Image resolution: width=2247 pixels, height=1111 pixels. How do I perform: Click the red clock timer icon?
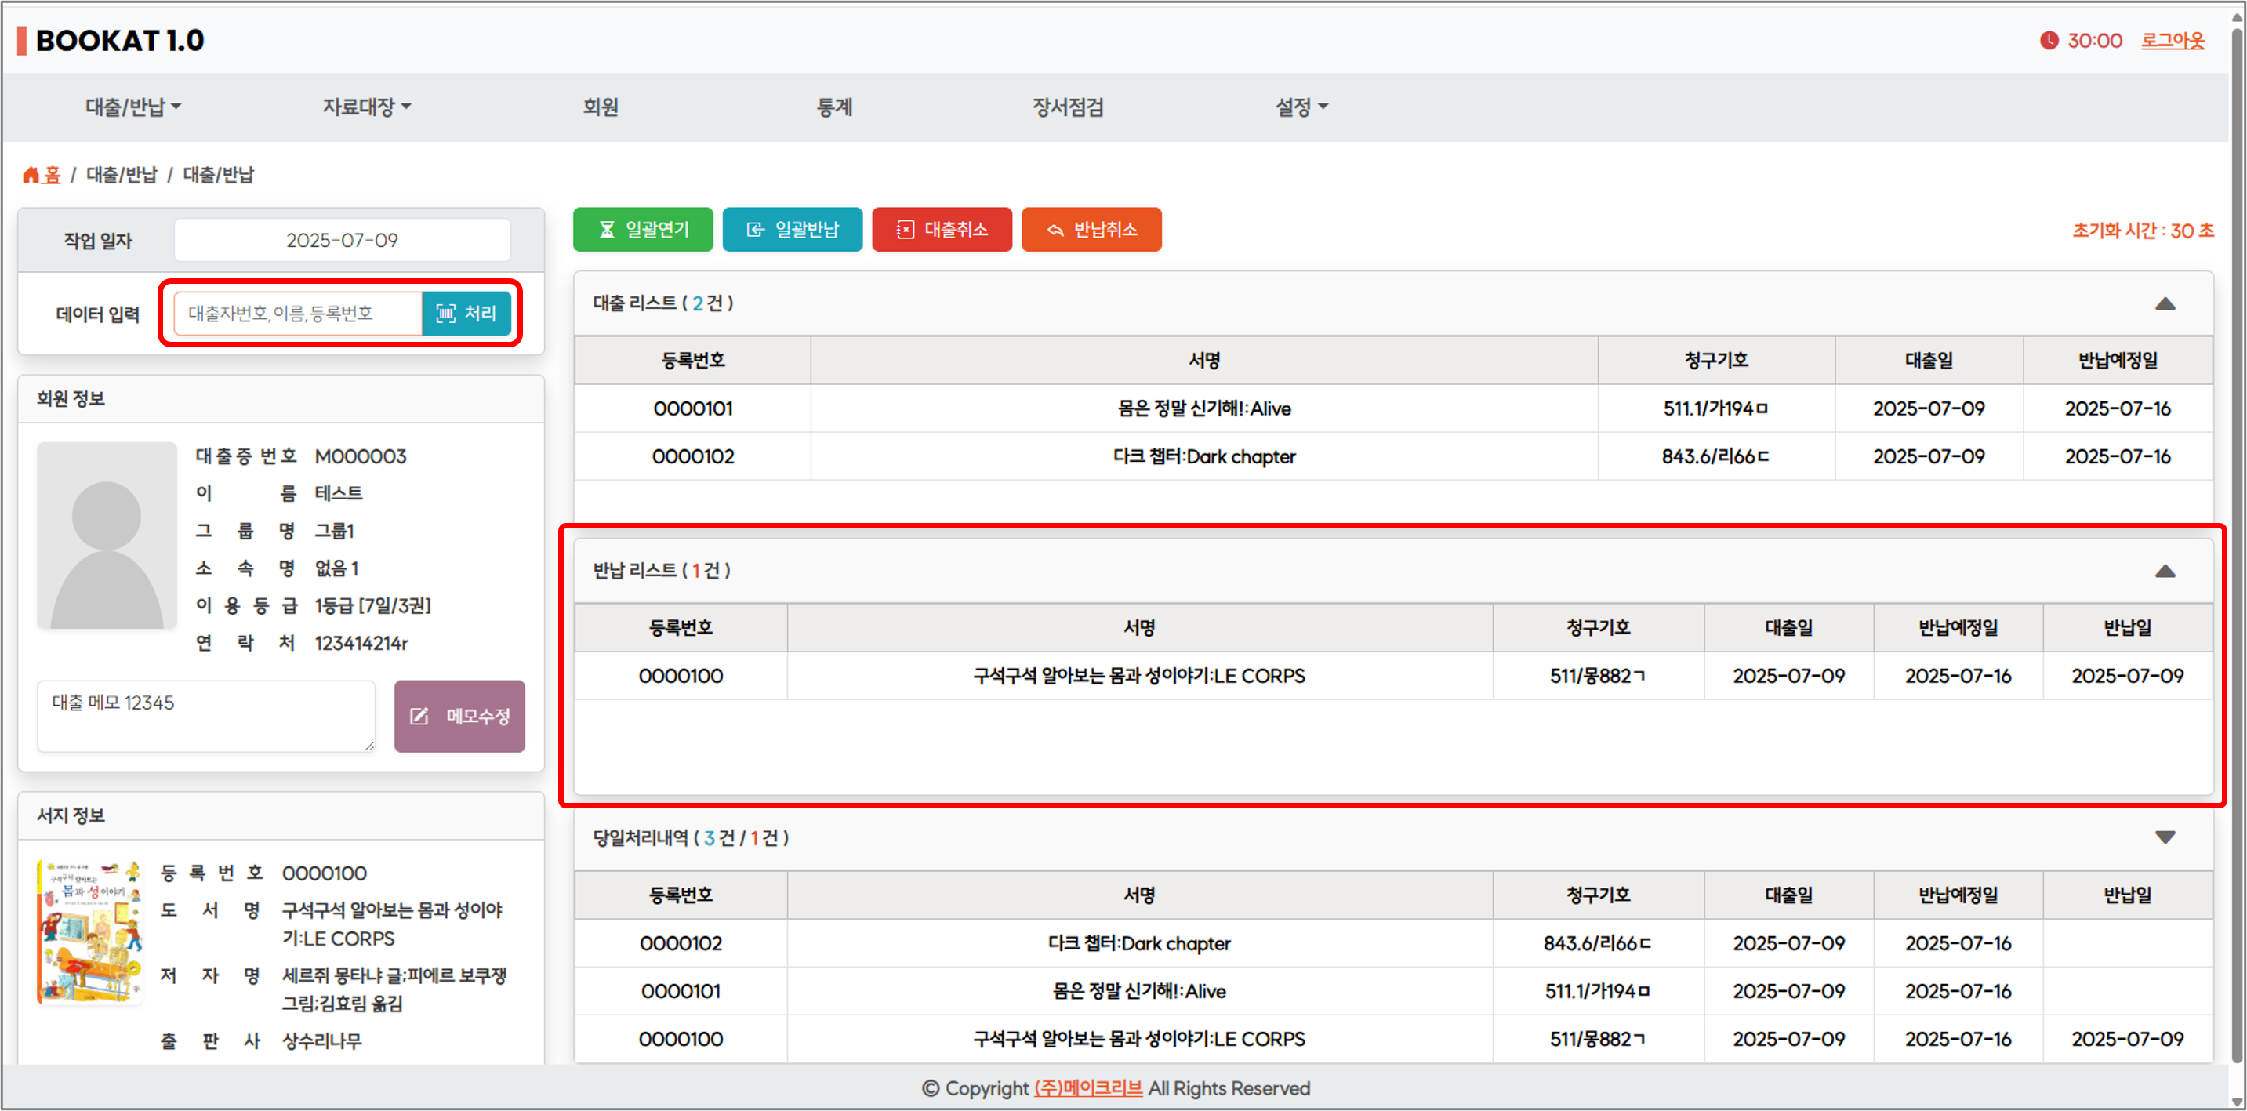click(2048, 40)
